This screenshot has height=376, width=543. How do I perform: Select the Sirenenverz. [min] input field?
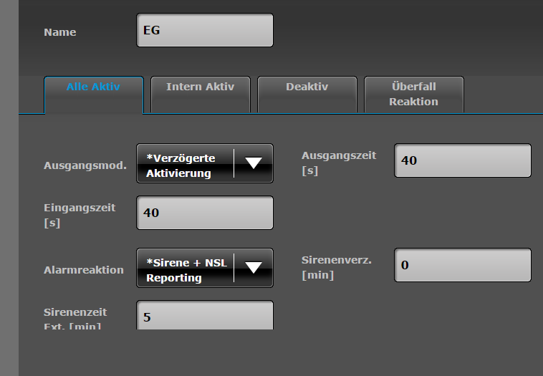point(462,265)
